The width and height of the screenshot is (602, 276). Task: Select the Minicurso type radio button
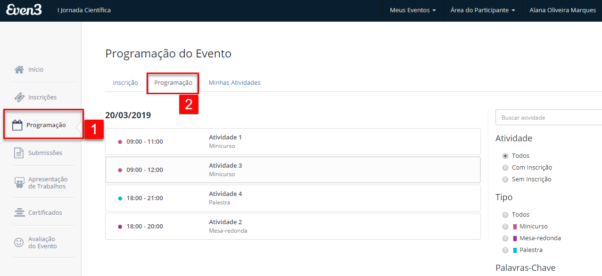pos(505,227)
